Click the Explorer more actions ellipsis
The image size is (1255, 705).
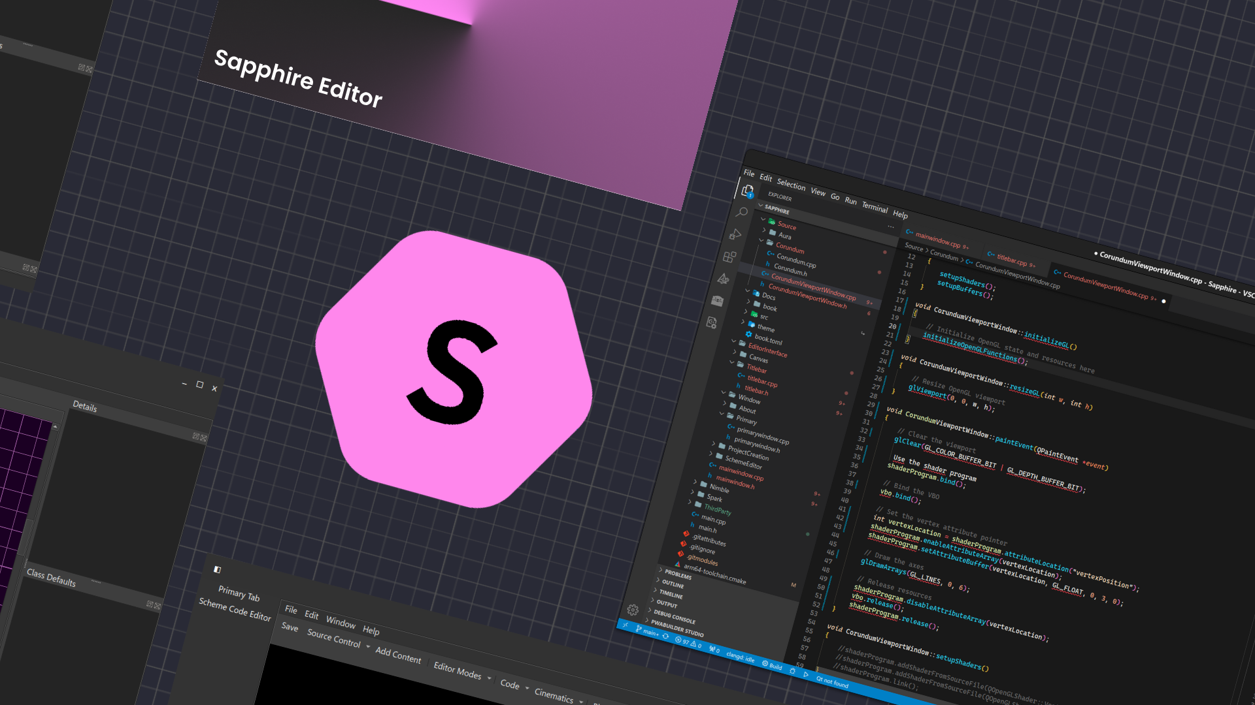(x=890, y=227)
